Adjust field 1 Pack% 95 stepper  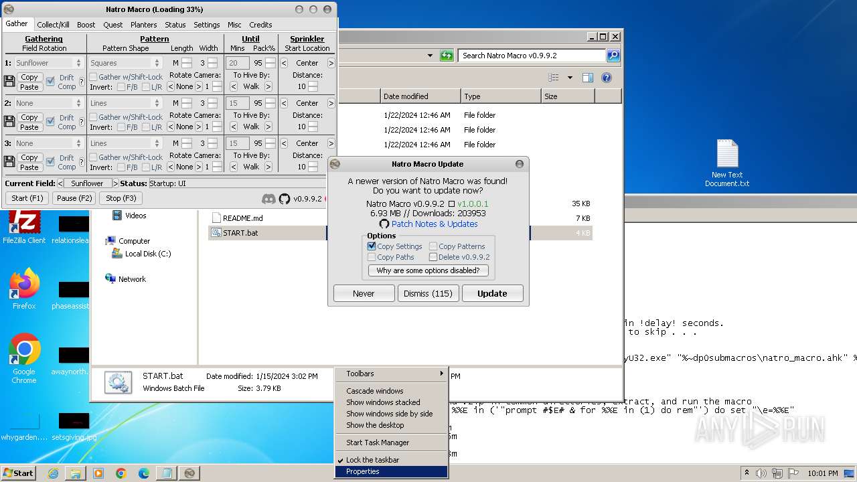(x=270, y=63)
